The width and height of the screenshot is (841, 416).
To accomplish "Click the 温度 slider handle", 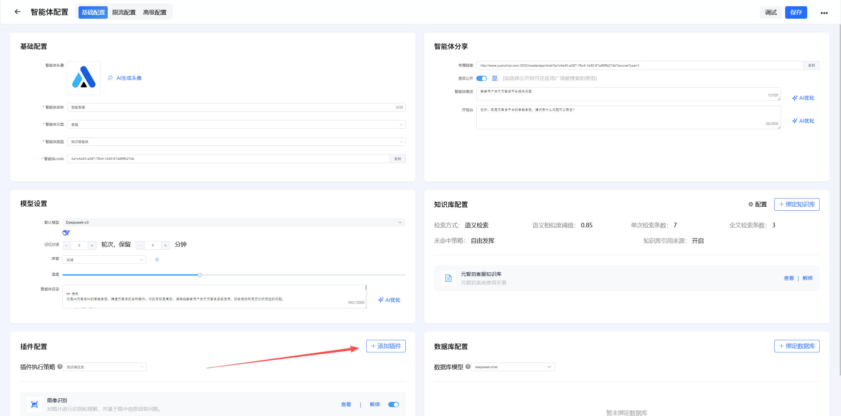I will click(199, 275).
